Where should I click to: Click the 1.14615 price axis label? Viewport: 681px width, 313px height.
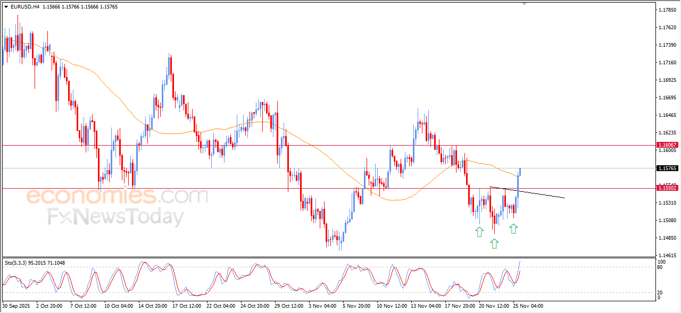coord(667,256)
